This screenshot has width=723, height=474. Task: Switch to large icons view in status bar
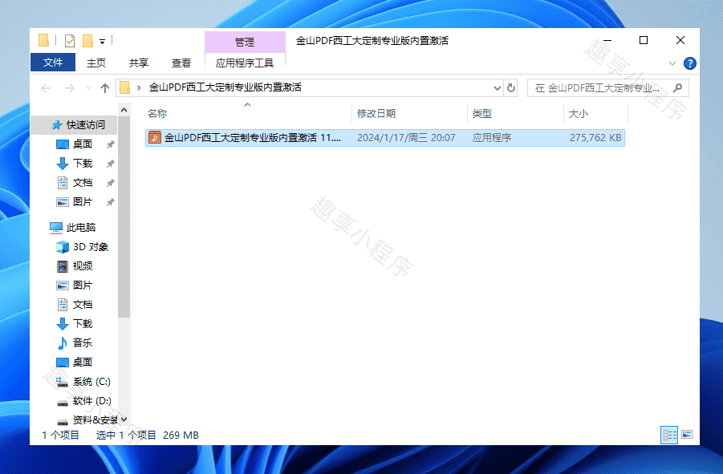687,435
